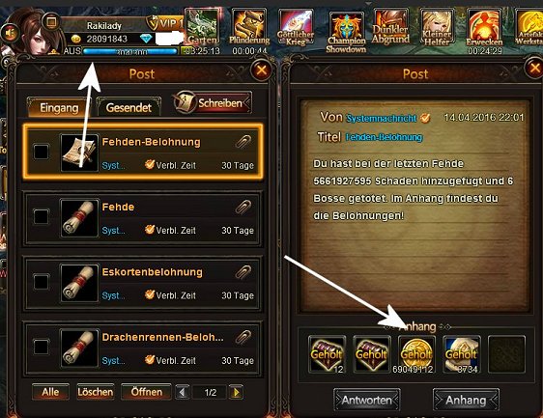The image size is (543, 418).
Task: Check the Fehde mail checkbox
Action: (x=42, y=216)
